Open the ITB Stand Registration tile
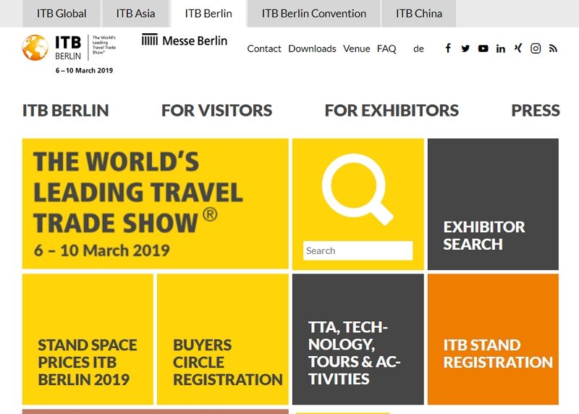 click(x=493, y=339)
